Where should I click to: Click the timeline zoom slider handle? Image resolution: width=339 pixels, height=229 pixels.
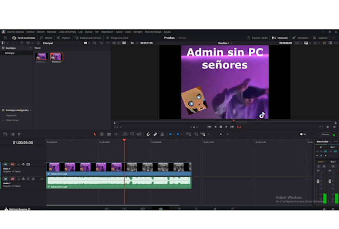pyautogui.click(x=221, y=134)
